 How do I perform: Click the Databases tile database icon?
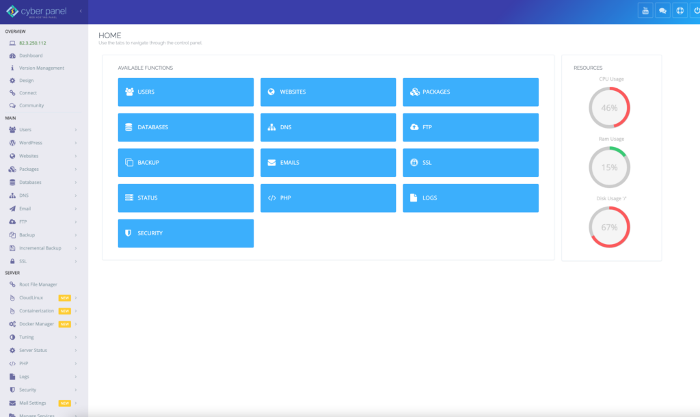129,127
